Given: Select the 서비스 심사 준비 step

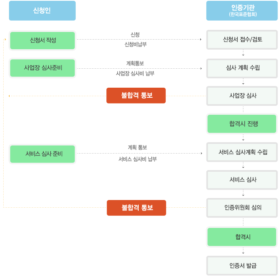Looking at the screenshot, I should pyautogui.click(x=42, y=154).
